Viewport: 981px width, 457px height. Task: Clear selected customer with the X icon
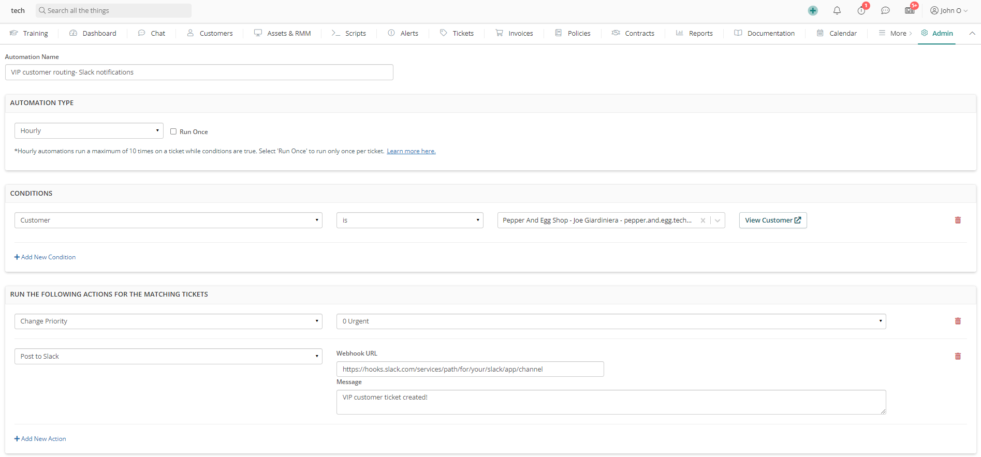[x=702, y=220]
